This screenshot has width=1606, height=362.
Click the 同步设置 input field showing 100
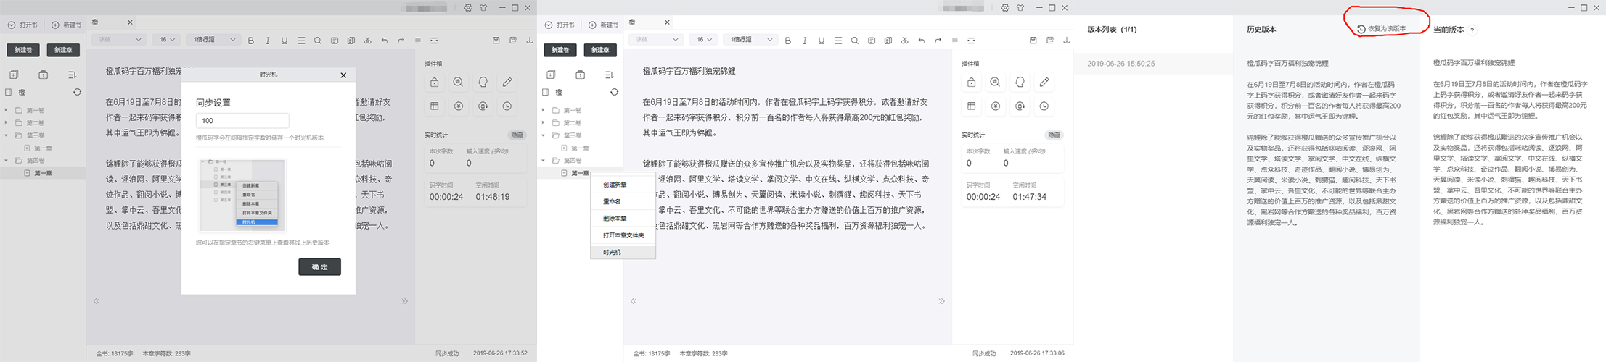click(x=242, y=121)
